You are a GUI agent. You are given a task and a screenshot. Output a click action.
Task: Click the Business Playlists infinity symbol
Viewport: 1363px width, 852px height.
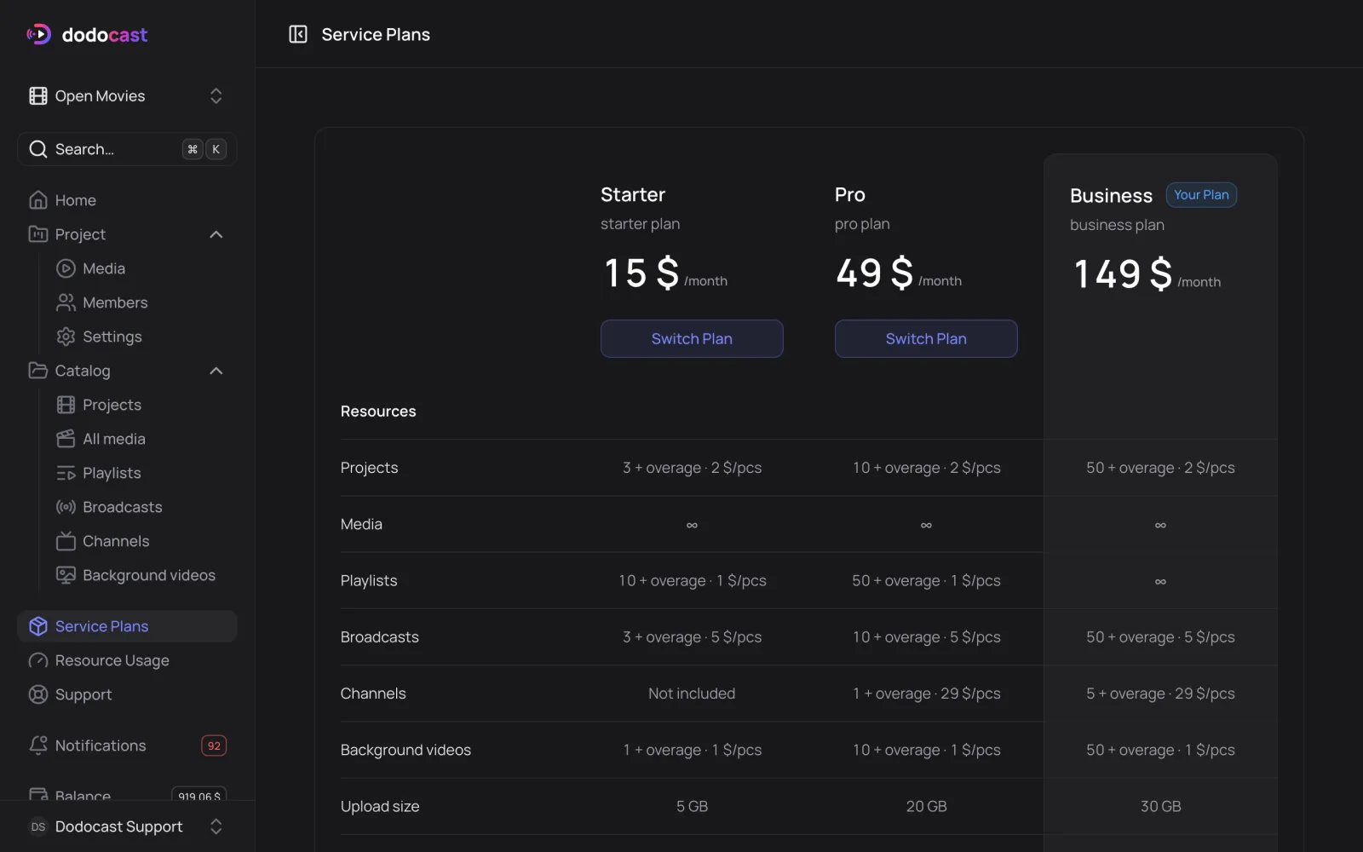coord(1160,581)
